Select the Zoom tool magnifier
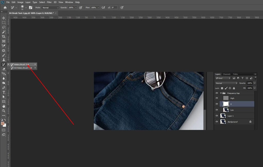The height and width of the screenshot is (167, 263). click(x=4, y=111)
